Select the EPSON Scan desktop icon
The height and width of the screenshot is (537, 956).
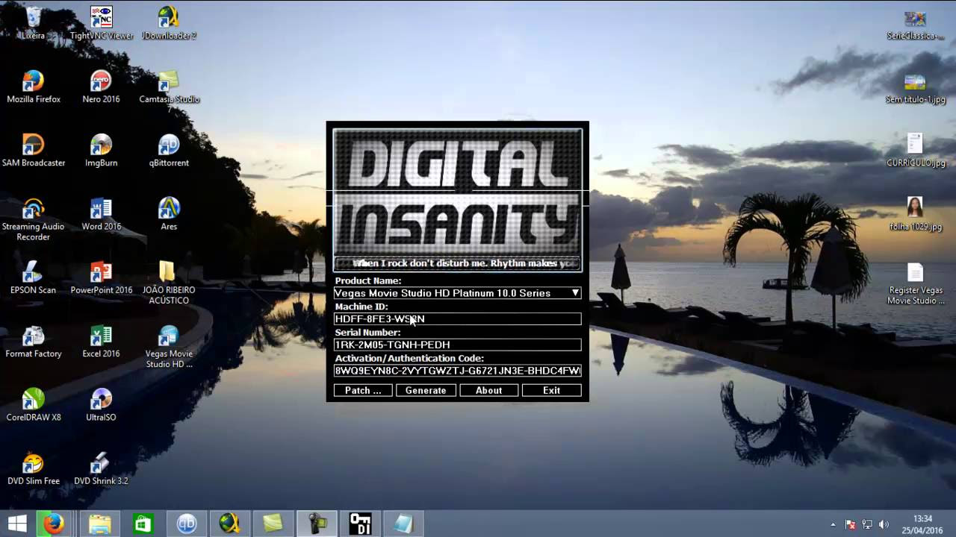click(33, 277)
